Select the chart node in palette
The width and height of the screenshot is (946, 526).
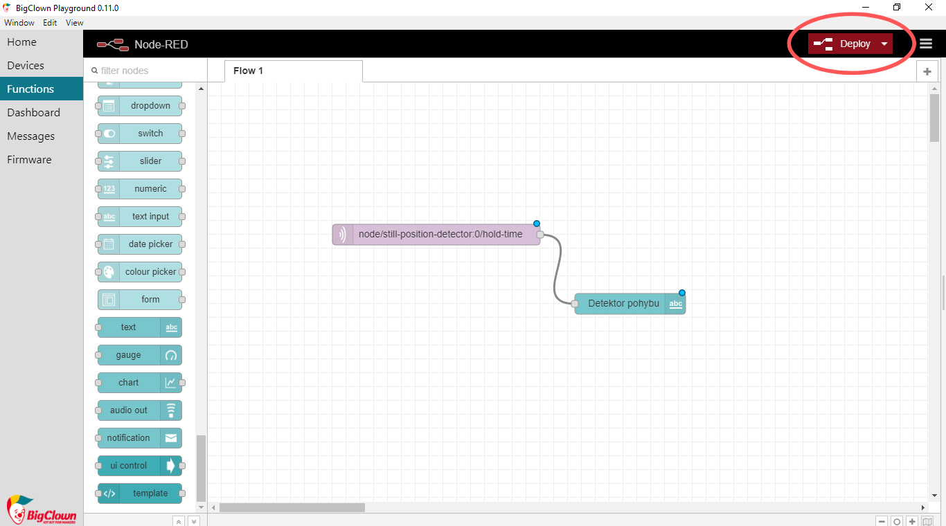tap(140, 383)
